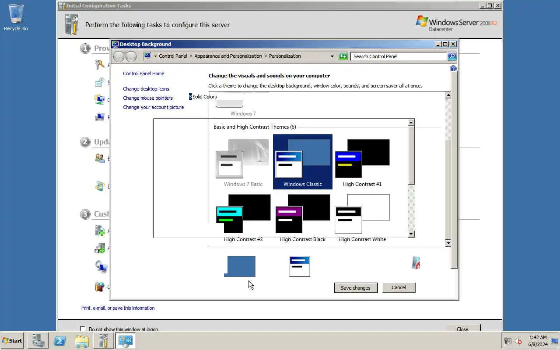This screenshot has width=560, height=350.
Task: Refresh the Control Panel address bar
Action: (343, 56)
